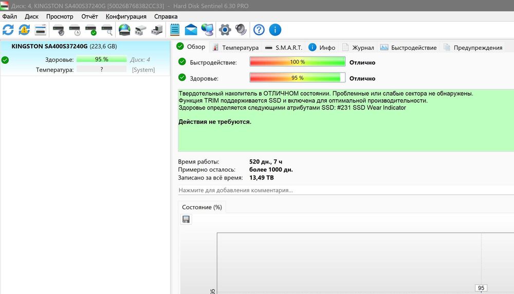Click the [System] label
Screen dimensions: 514x294
coord(143,70)
